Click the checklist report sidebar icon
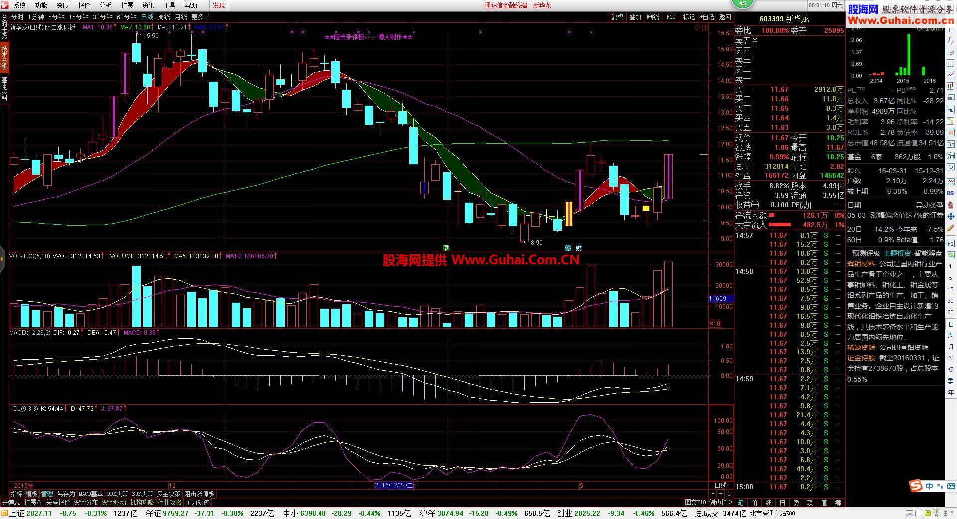 (951, 52)
